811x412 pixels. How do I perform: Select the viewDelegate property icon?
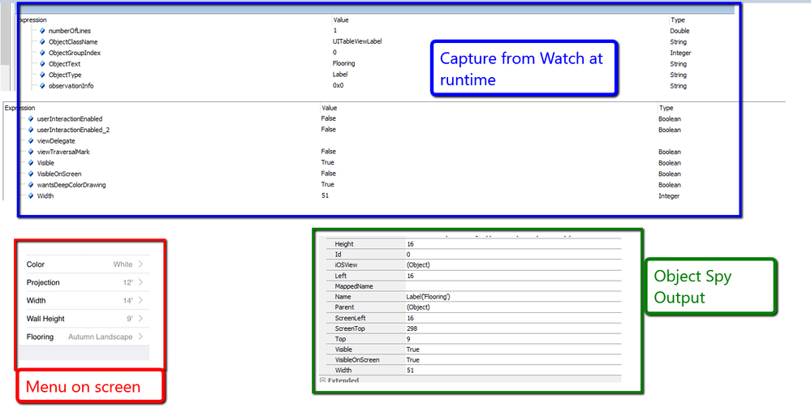coord(31,141)
